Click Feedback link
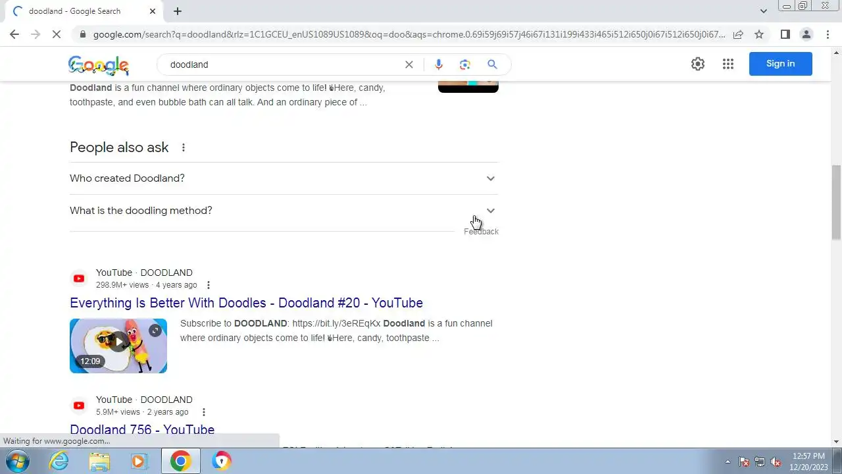 pyautogui.click(x=481, y=232)
